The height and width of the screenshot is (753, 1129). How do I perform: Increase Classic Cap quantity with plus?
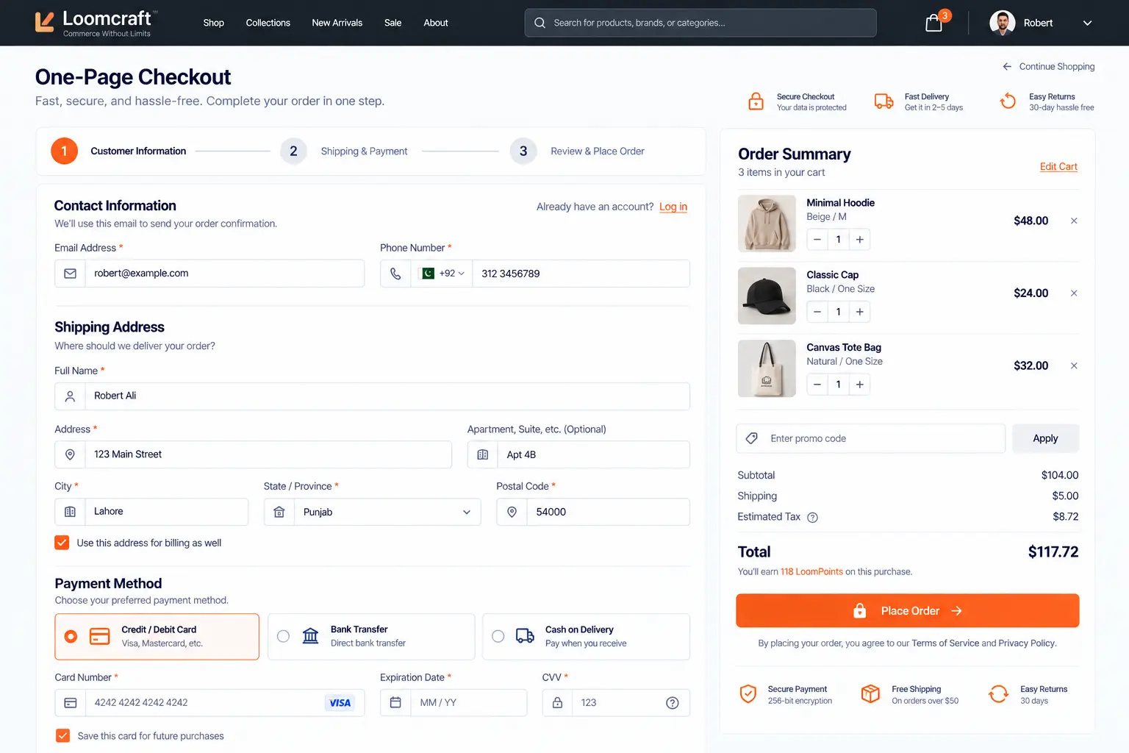click(860, 312)
